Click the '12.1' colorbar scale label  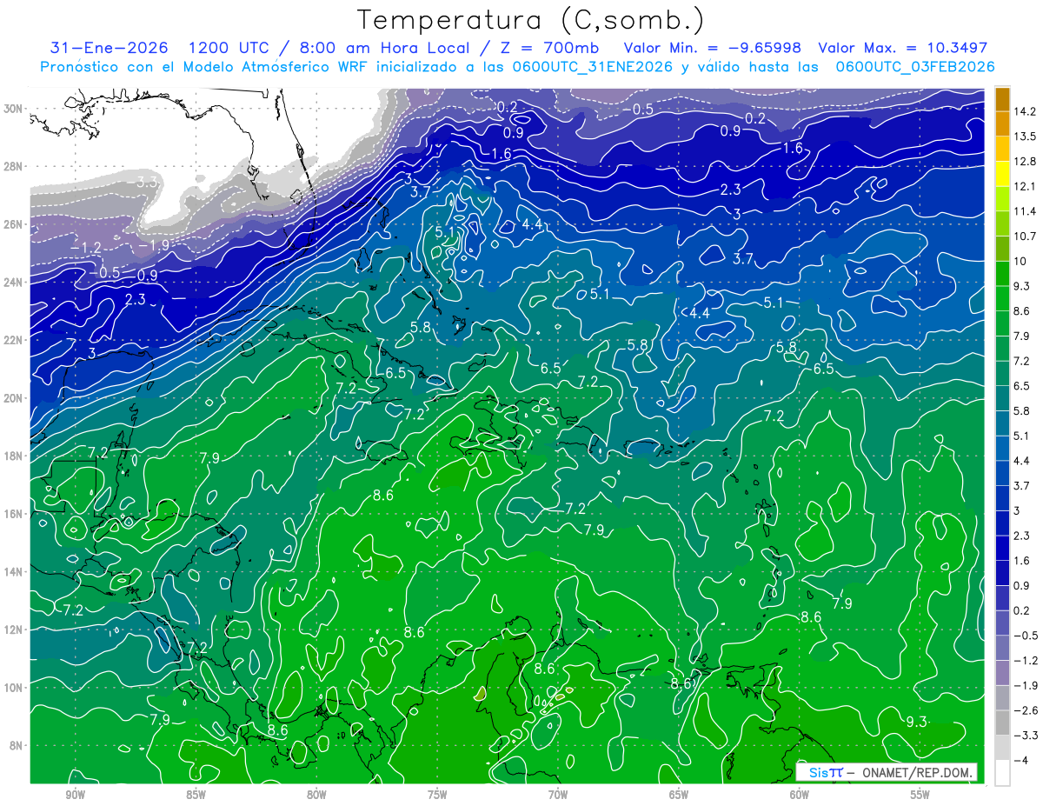click(x=1026, y=186)
